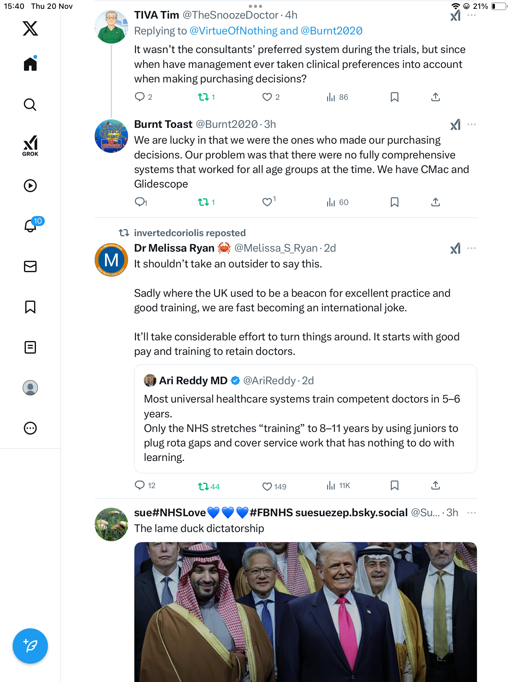Image resolution: width=511 pixels, height=682 pixels.
Task: Open the video tab play icon
Action: [30, 186]
